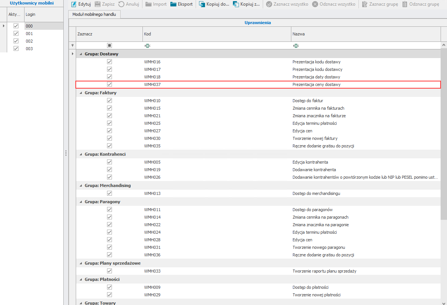Click the vertical scrollbar down arrow

(444, 303)
